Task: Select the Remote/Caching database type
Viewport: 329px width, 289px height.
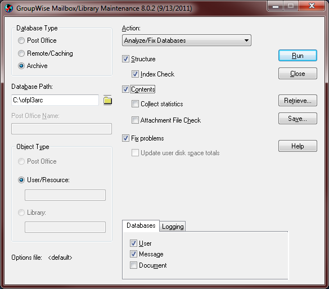Action: (21, 53)
